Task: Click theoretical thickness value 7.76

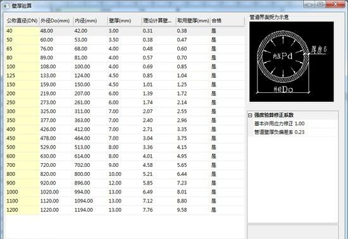Action: tap(147, 210)
